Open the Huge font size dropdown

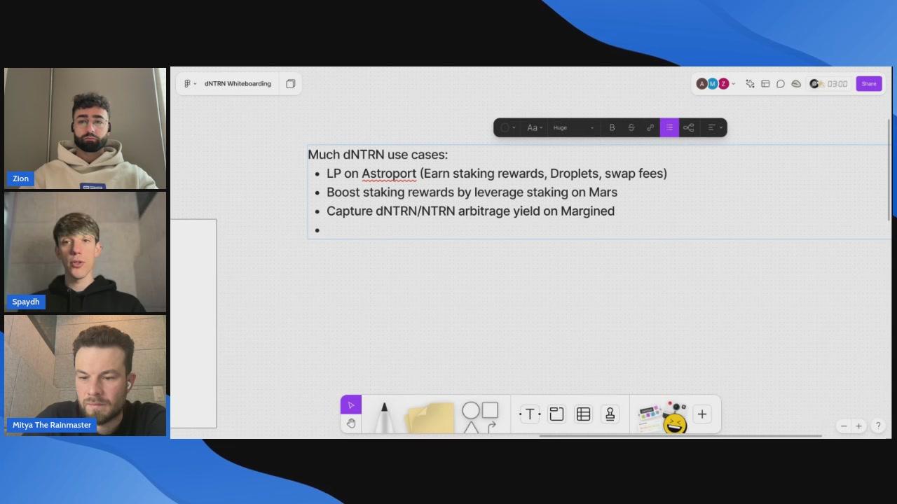pyautogui.click(x=573, y=127)
